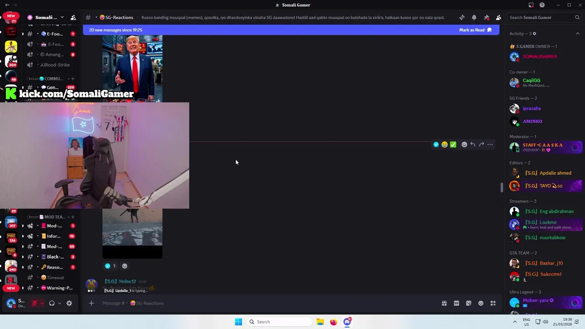Screen dimensions: 585x329
Task: Open File Explorer from taskbar
Action: 320,322
